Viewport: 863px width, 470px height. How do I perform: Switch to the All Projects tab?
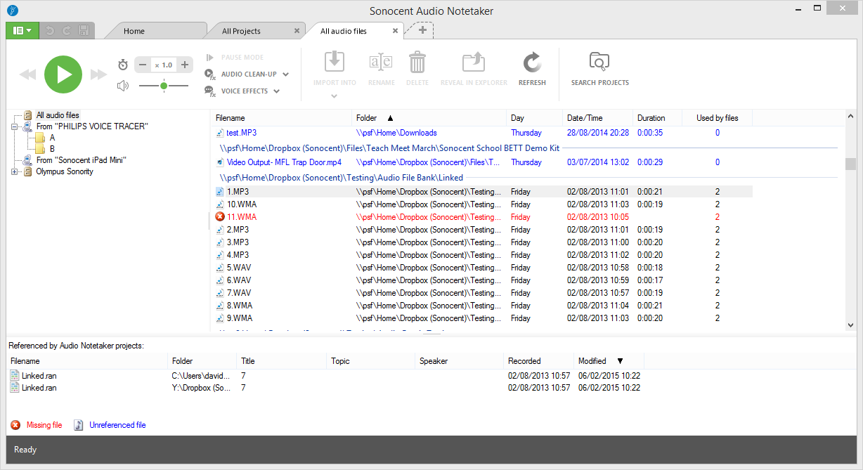(x=241, y=31)
